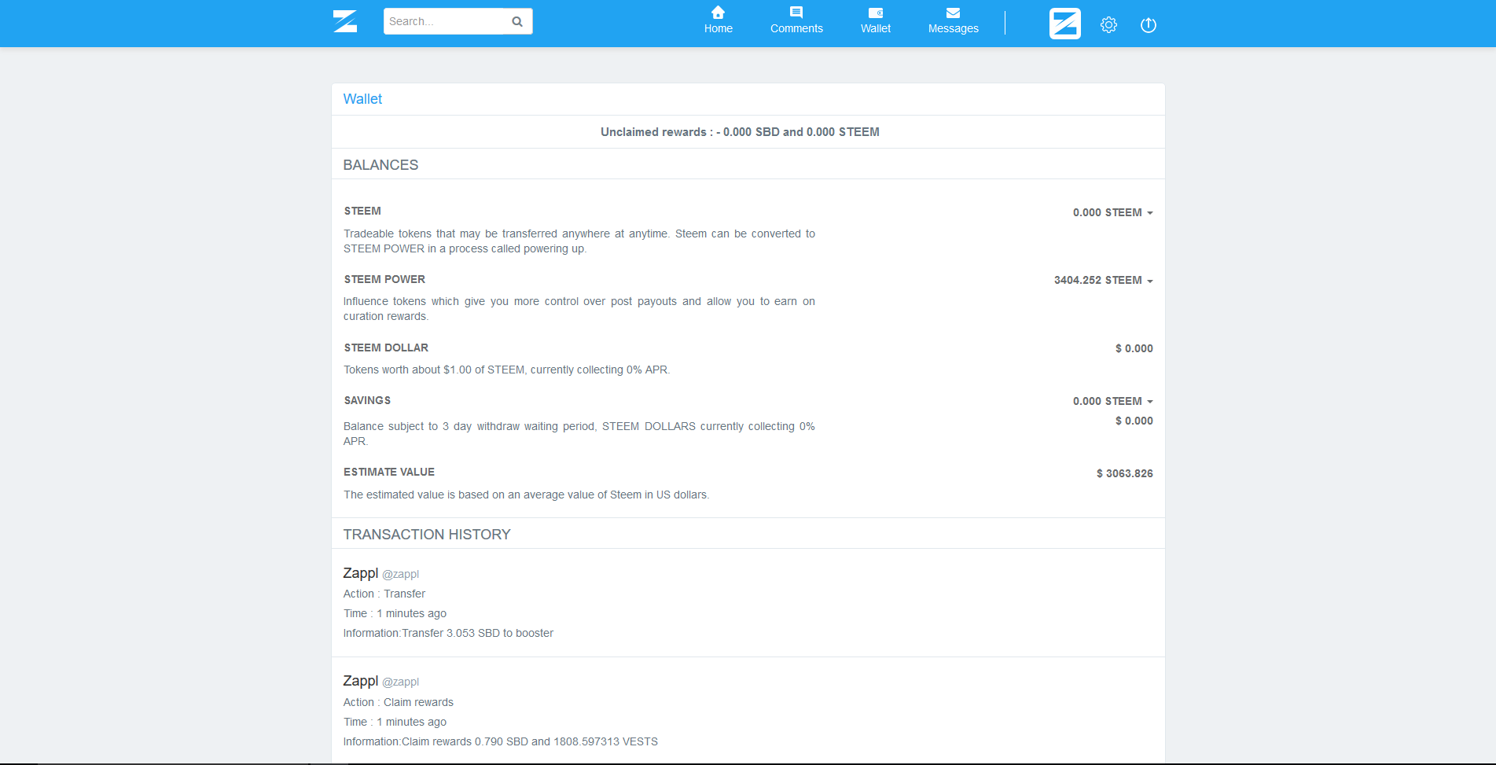
Task: Click the Steem Dollar $ 0.000 balance
Action: click(x=1134, y=349)
